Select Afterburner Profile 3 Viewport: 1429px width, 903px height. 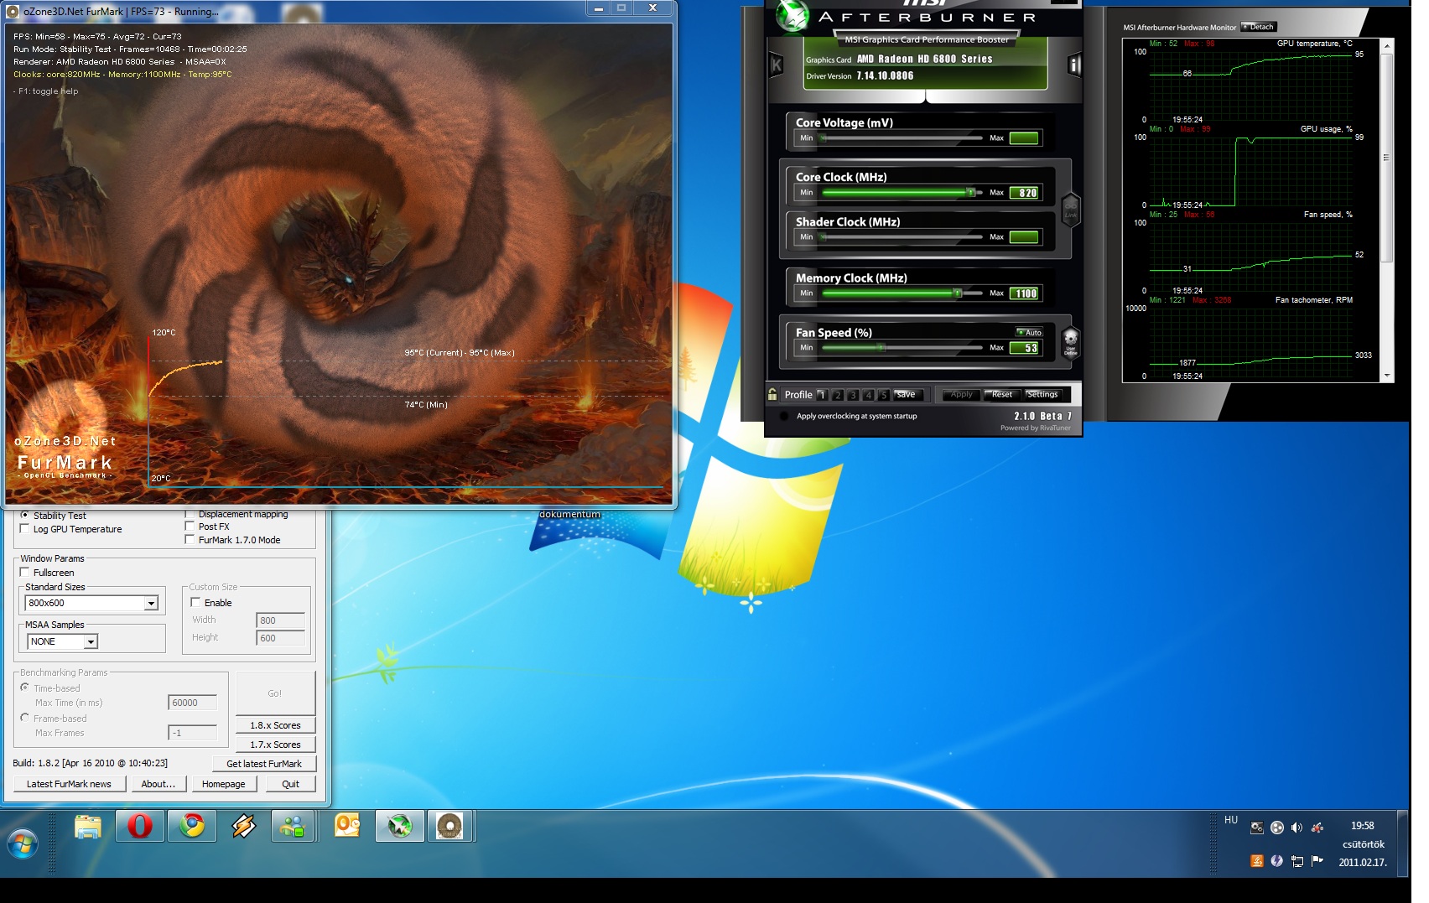(x=853, y=395)
